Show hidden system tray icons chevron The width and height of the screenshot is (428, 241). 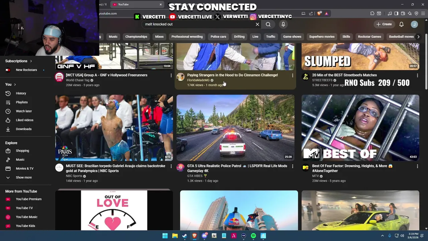[383, 236]
